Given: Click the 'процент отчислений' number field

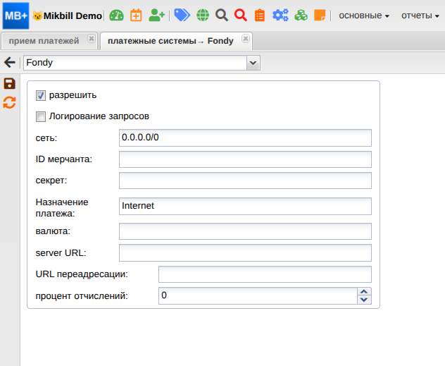Looking at the screenshot, I should [x=258, y=295].
